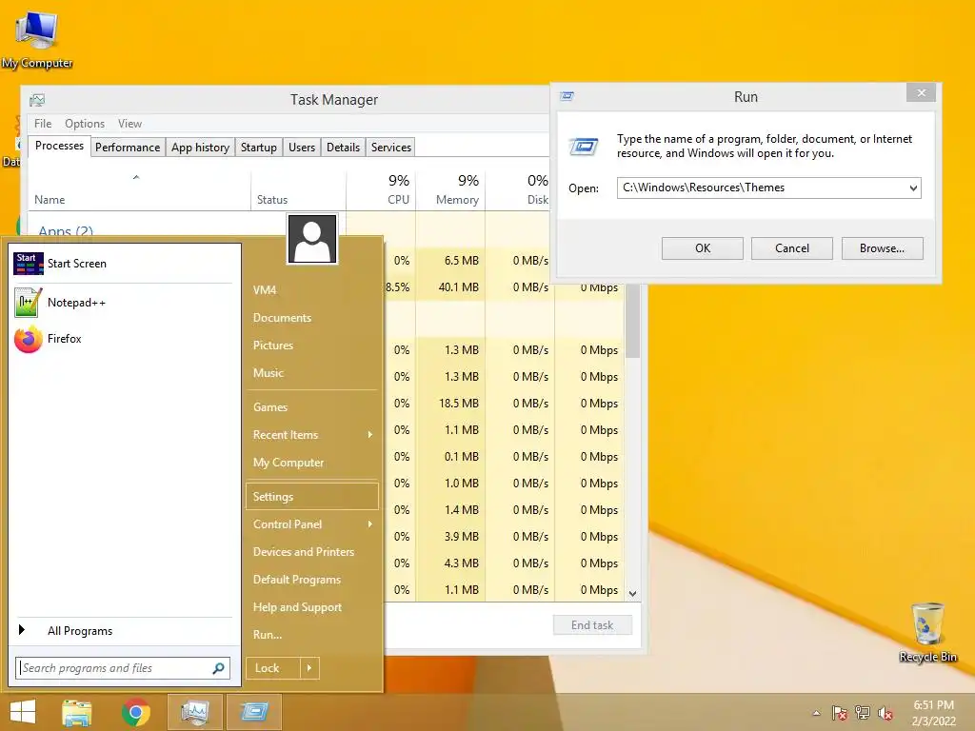This screenshot has height=731, width=975.
Task: Click the Windows Start button on the taskbar
Action: coord(23,712)
